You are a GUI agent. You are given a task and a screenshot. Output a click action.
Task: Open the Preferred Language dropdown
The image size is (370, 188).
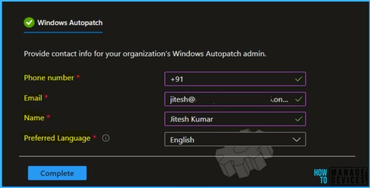(x=235, y=139)
